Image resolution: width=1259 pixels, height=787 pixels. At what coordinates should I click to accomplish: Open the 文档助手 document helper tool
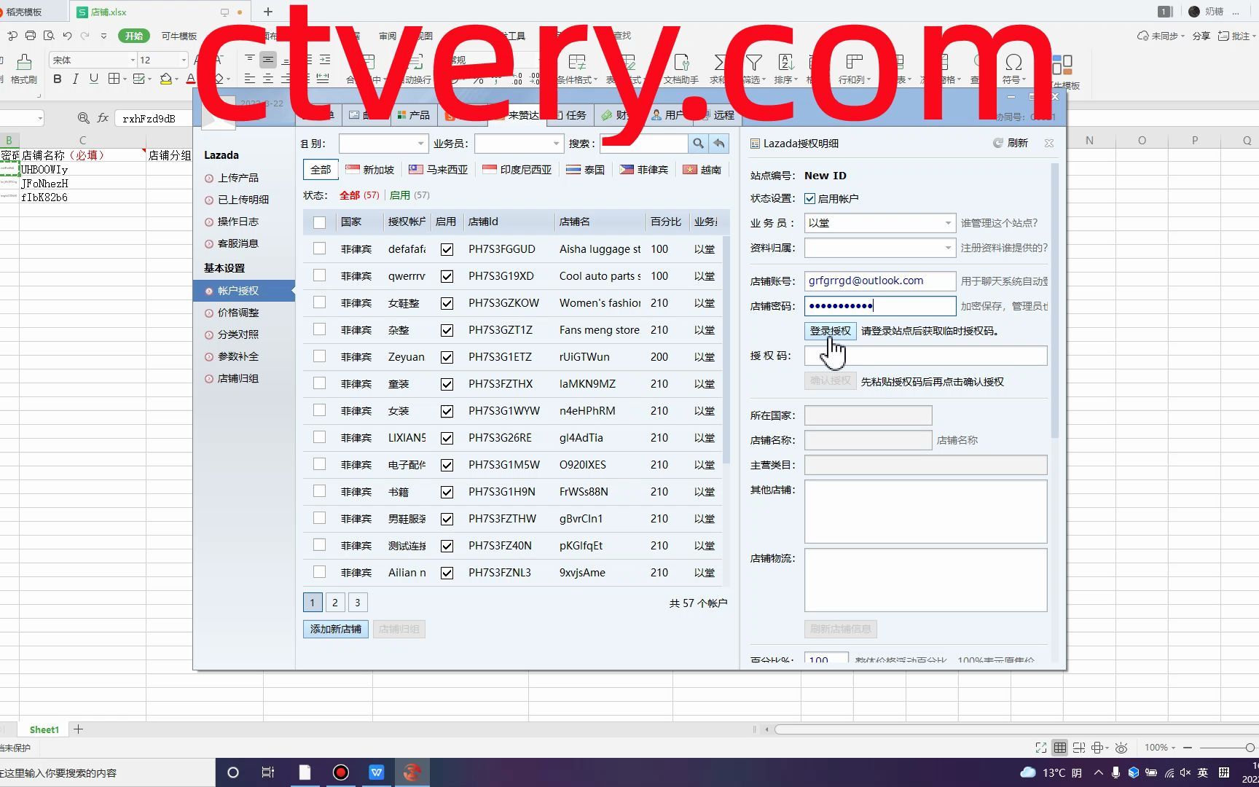point(681,69)
